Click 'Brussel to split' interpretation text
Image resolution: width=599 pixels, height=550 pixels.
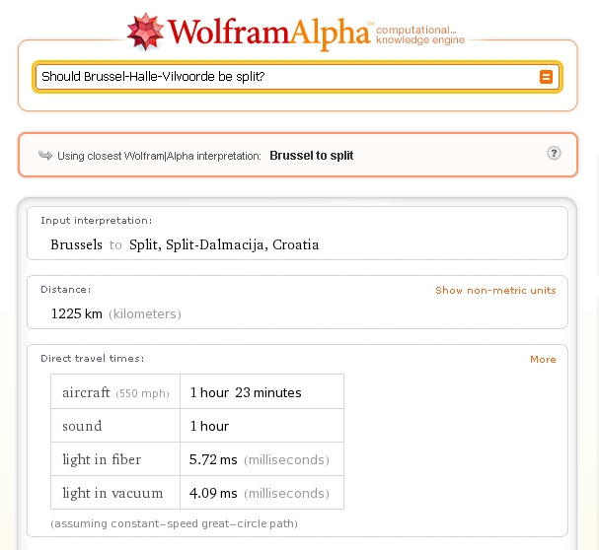[x=311, y=155]
